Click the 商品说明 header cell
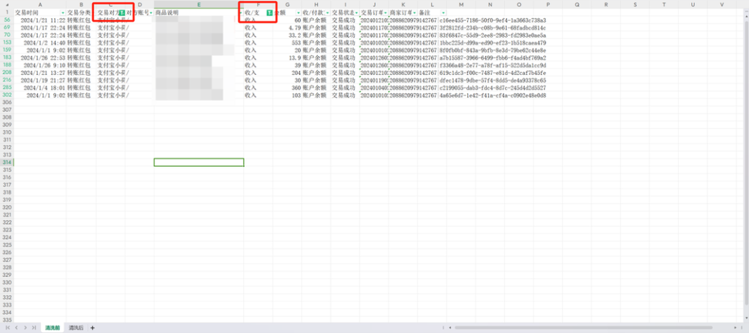Viewport: 749px width, 333px height. [x=199, y=13]
